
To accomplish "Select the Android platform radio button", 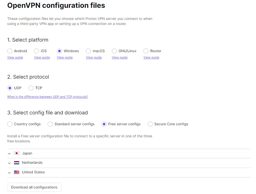I will pyautogui.click(x=10, y=51).
